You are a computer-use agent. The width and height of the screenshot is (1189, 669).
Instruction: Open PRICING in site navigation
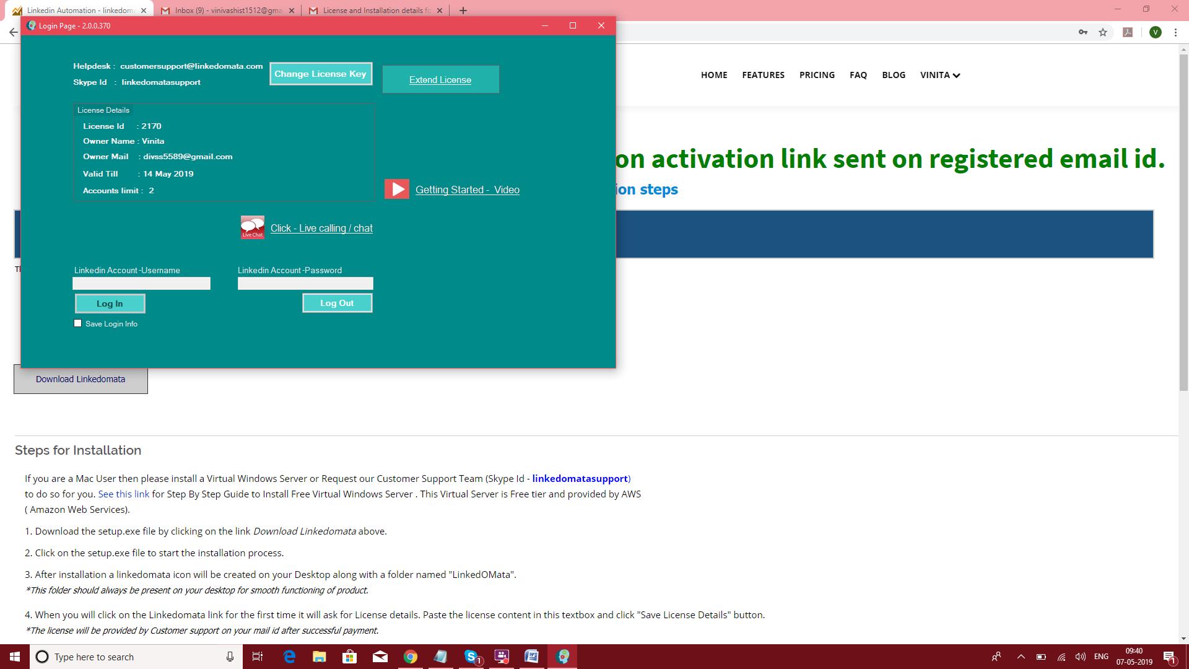(817, 75)
